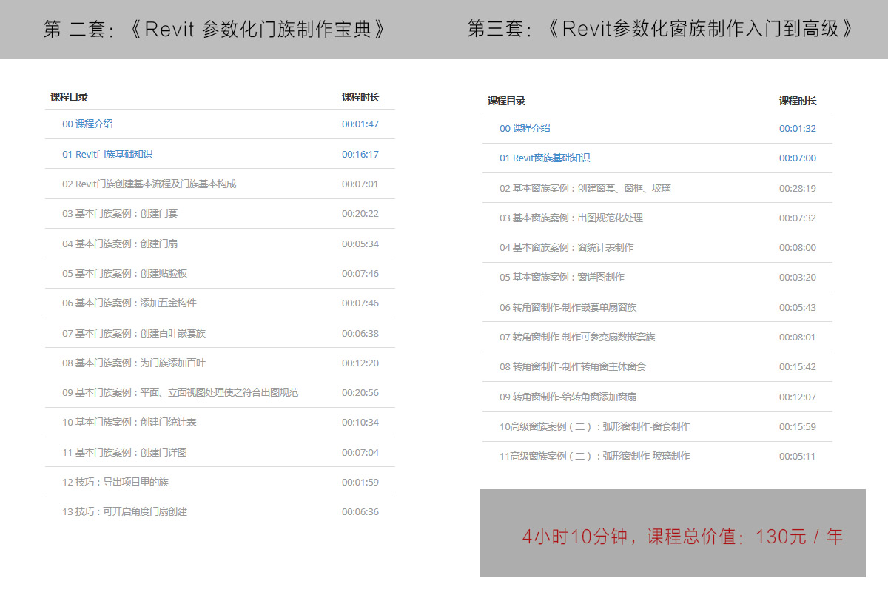Open lesson 01 Revit窗族基础知识
The height and width of the screenshot is (601, 888).
[545, 158]
